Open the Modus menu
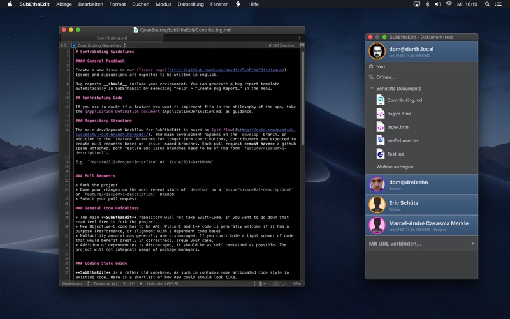The height and width of the screenshot is (319, 510). (x=163, y=4)
